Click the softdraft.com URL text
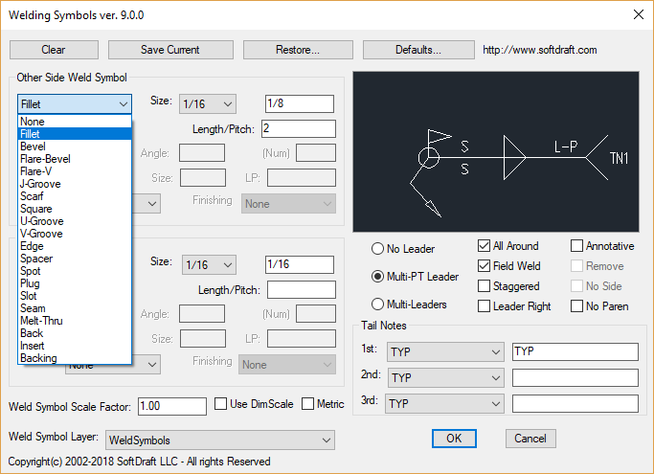The image size is (654, 474). point(540,50)
